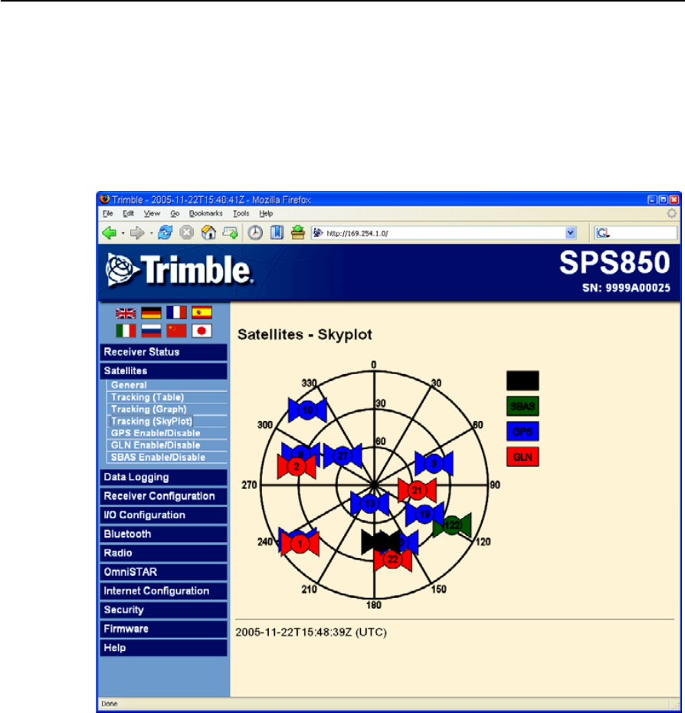Expand the I/O Configuration section
This screenshot has width=685, height=713.
tap(164, 514)
